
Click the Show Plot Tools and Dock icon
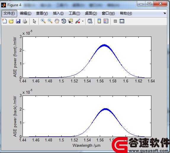(122, 21)
